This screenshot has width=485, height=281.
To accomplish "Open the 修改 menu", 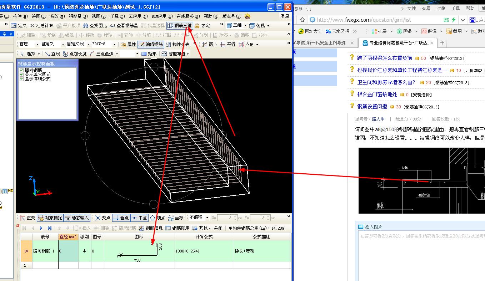I will [57, 16].
